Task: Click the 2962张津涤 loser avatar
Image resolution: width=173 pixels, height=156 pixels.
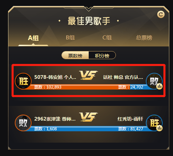Action: coord(23,123)
